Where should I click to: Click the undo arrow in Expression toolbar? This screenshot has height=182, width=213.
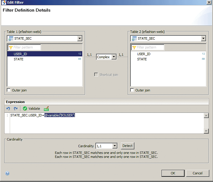click(8, 109)
